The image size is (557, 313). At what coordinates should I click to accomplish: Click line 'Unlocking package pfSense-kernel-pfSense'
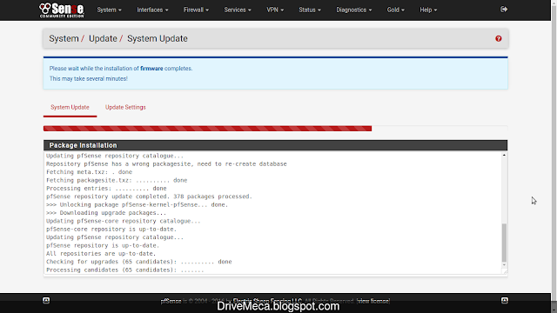[x=138, y=205]
